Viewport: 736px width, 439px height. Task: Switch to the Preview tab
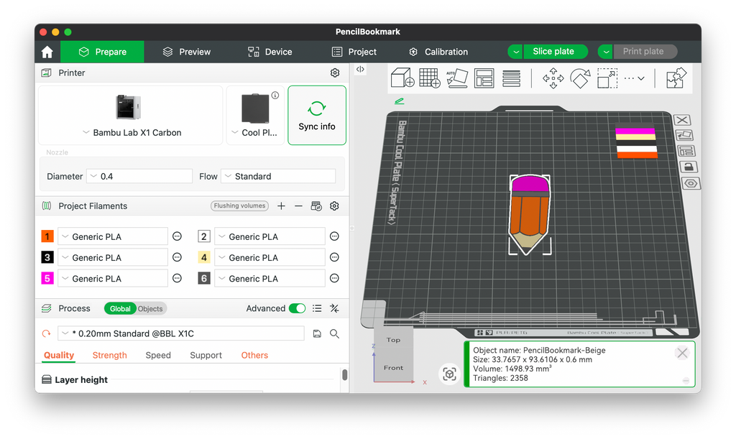tap(186, 52)
